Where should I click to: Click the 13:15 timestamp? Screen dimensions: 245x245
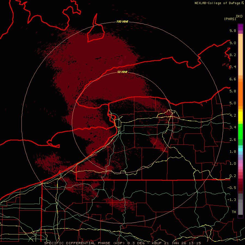195,243
